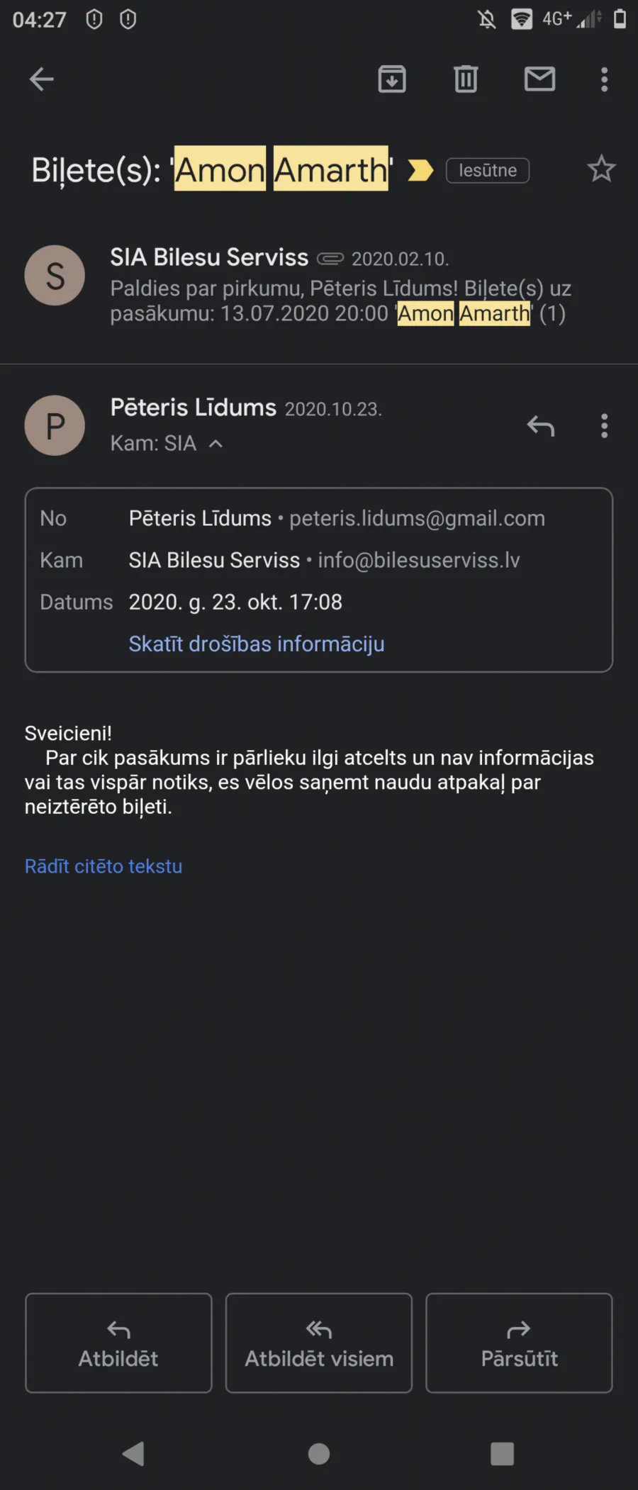Toggle the yellow importance marker
The width and height of the screenshot is (638, 1490).
(x=420, y=170)
